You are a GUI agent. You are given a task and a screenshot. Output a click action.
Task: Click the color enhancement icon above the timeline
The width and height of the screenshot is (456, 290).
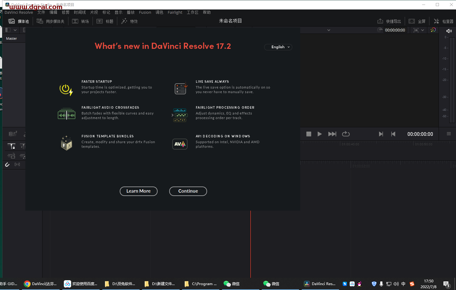[433, 30]
